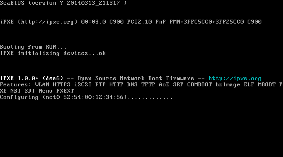This screenshot has width=283, height=157.
Task: Click the 'Menu' word in the features list
Action: point(46,91)
